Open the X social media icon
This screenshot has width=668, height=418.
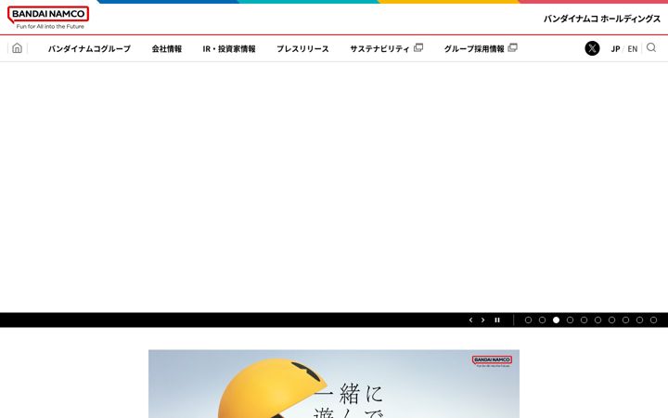pyautogui.click(x=592, y=48)
